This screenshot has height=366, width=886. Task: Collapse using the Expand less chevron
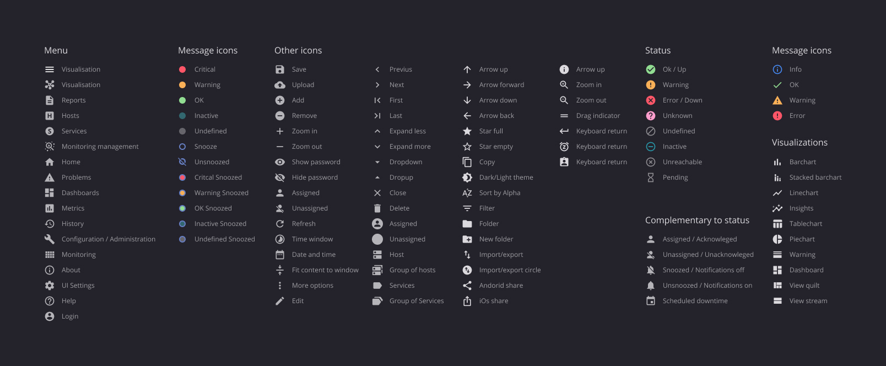[x=377, y=131]
